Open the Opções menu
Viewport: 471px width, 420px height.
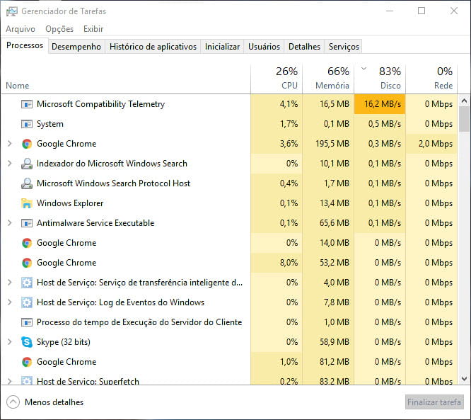(x=59, y=29)
